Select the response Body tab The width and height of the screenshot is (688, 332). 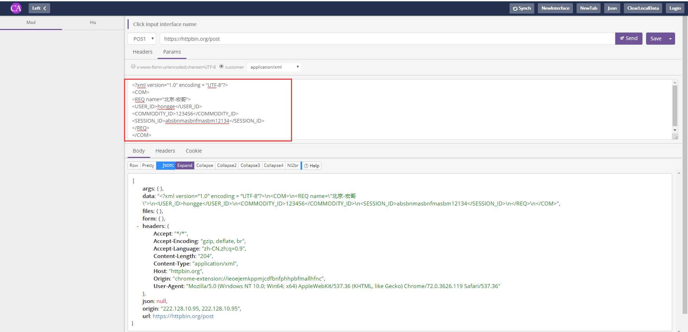tap(139, 151)
